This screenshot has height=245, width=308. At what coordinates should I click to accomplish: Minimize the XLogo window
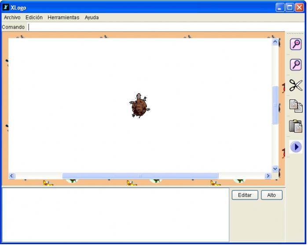point(280,7)
